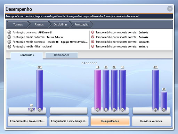Select the Desigualdades content button

pyautogui.click(x=110, y=121)
